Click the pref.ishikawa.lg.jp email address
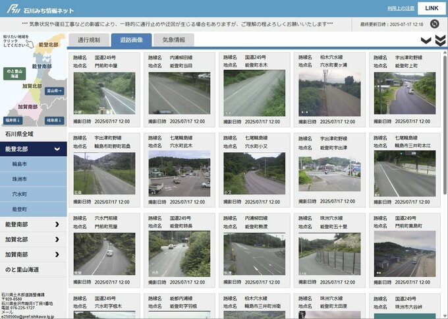Viewport: 448px width, 319px height. (27, 317)
